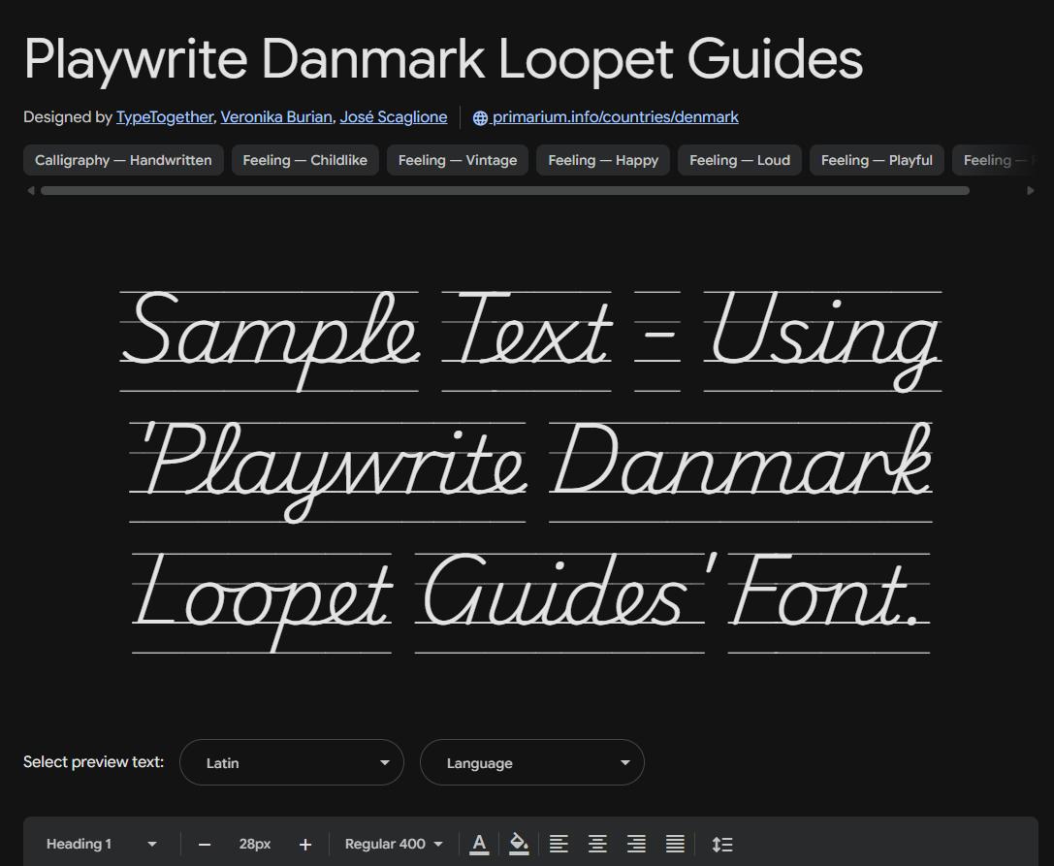1054x866 pixels.
Task: Open the José Scaglione designer link
Action: point(394,117)
